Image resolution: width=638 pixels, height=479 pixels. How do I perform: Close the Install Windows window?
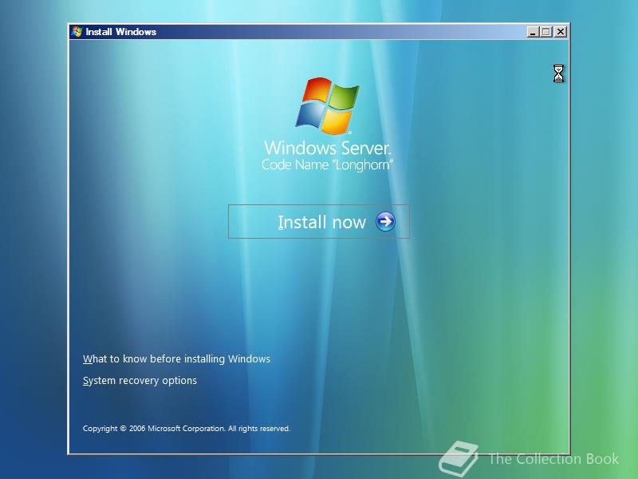[561, 32]
